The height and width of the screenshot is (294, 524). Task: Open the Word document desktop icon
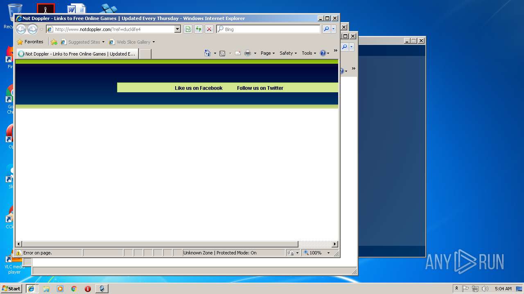(77, 9)
